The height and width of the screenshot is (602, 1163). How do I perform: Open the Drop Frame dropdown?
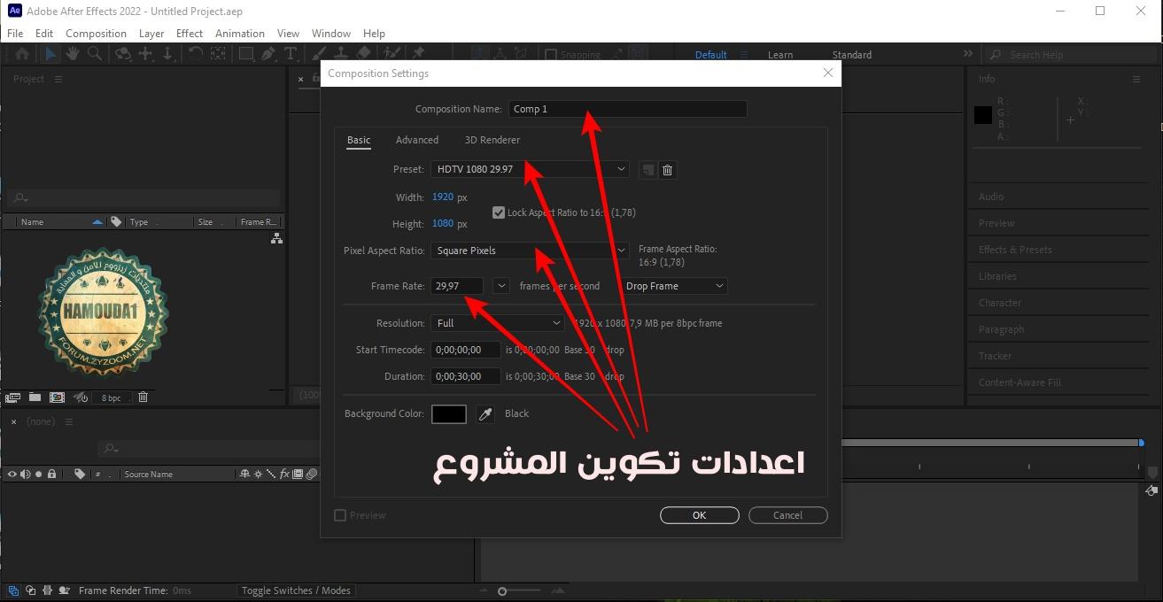(x=673, y=286)
